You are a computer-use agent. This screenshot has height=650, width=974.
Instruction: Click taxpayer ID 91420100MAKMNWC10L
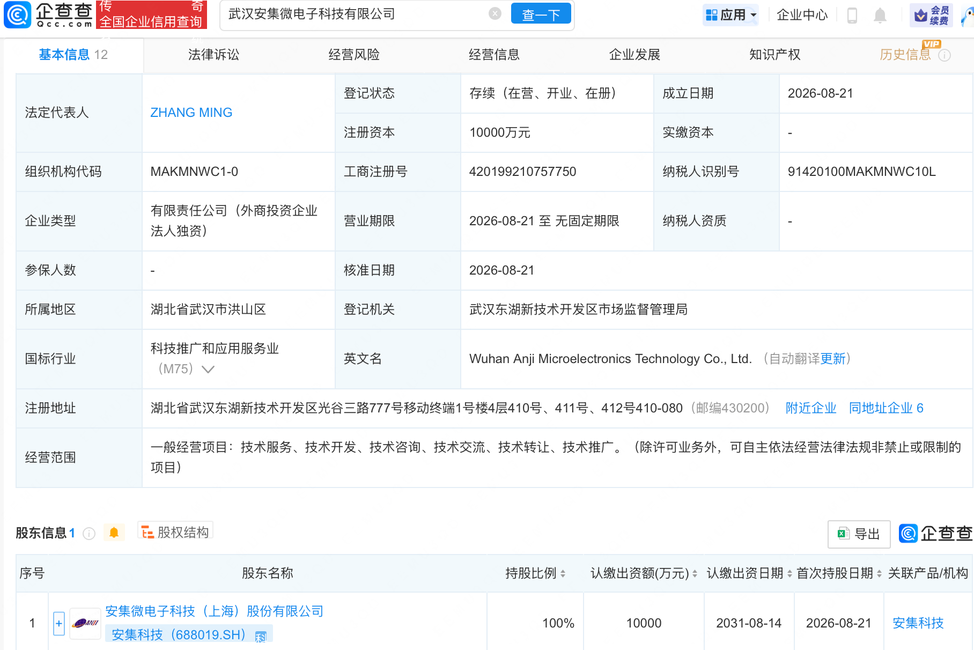point(861,172)
